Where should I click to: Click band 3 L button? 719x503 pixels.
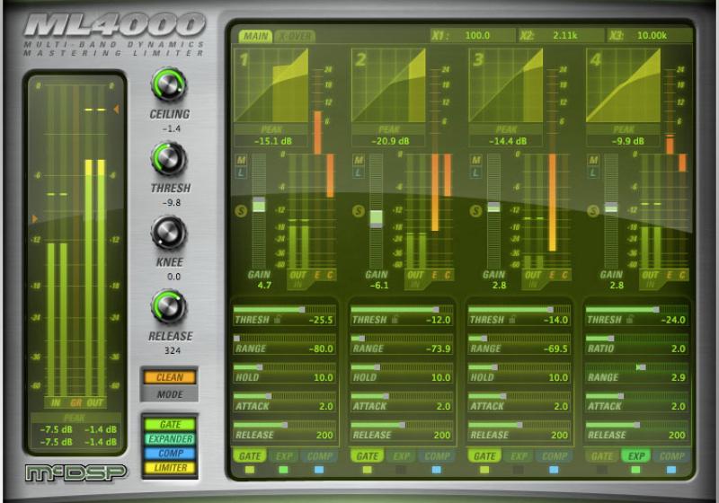click(476, 172)
